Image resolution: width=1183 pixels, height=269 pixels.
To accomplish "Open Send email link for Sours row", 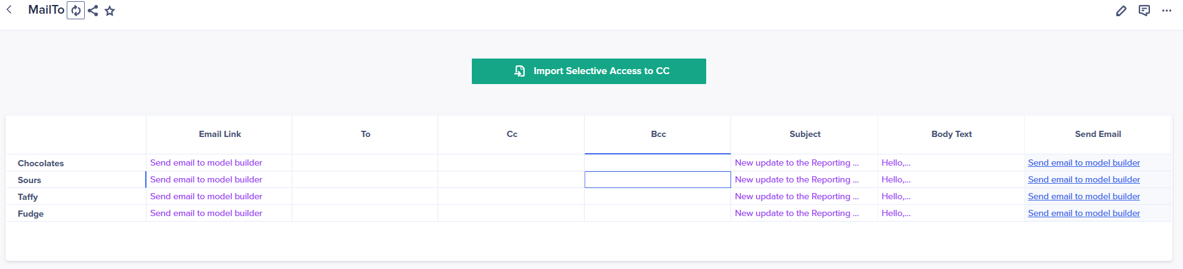I will 1083,179.
